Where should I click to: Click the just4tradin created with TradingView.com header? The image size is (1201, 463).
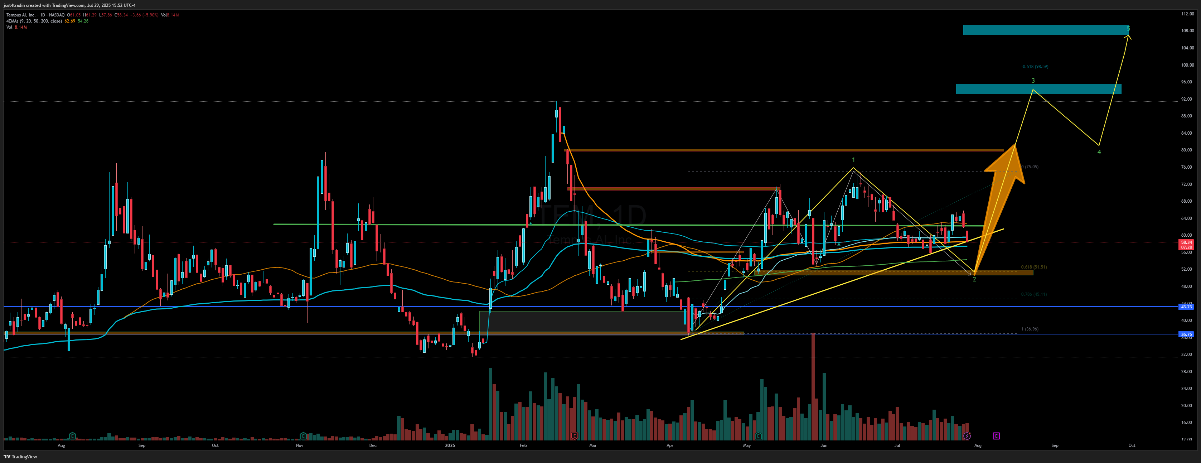click(69, 5)
